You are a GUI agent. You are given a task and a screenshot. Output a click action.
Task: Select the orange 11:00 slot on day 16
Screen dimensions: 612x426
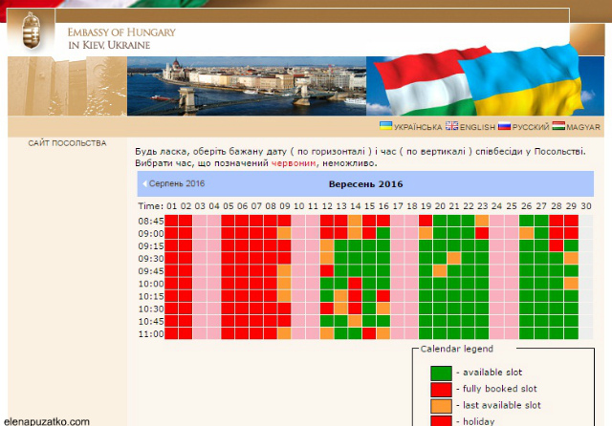[x=383, y=333]
